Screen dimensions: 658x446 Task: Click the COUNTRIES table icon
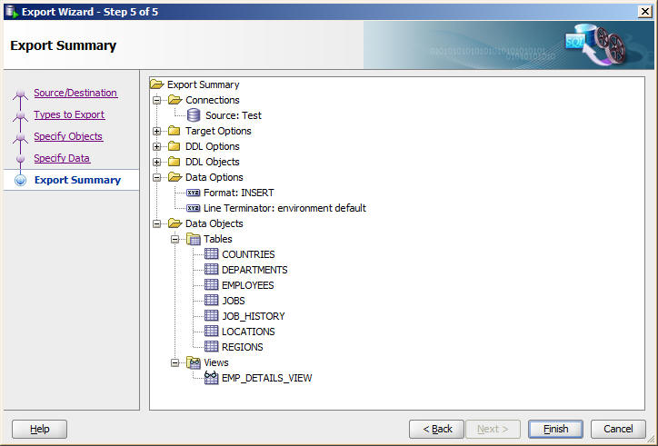click(211, 254)
